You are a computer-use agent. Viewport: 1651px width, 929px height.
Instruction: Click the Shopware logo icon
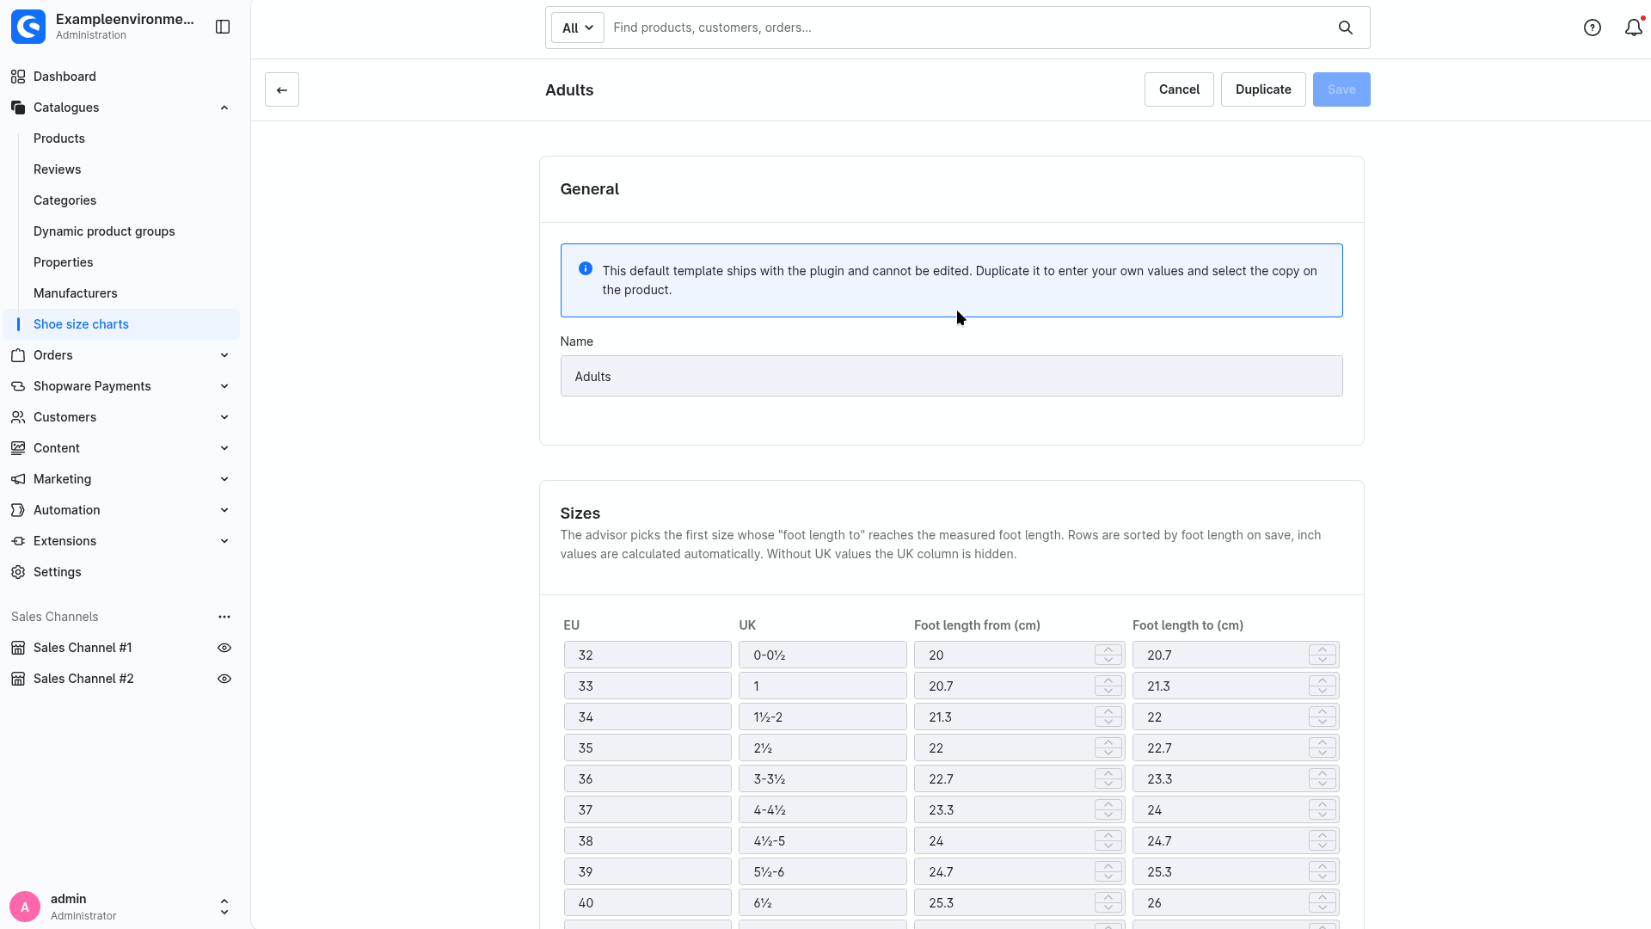pos(28,27)
